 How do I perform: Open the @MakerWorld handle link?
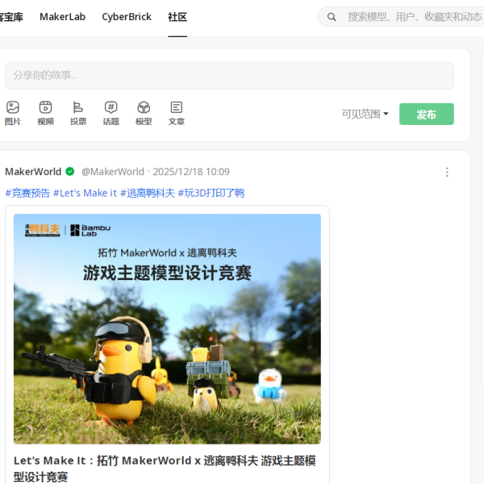tap(113, 172)
